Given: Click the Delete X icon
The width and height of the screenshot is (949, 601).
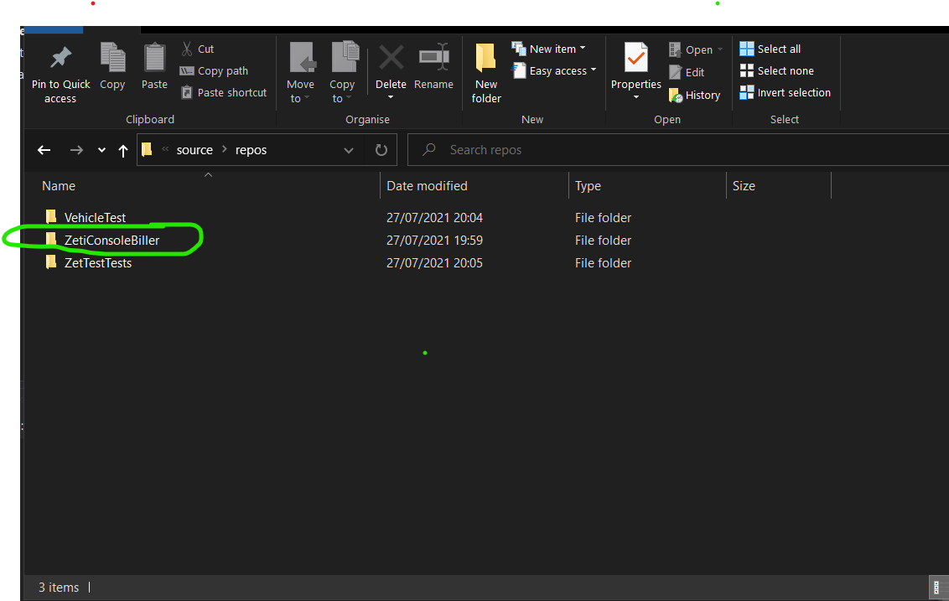Looking at the screenshot, I should (391, 58).
